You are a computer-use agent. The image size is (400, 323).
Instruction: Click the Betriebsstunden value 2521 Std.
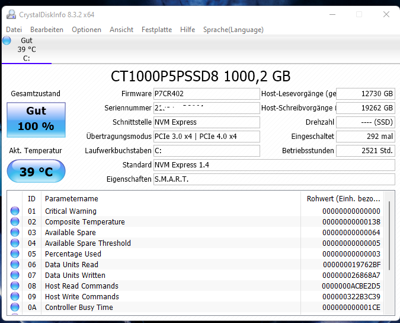click(x=366, y=151)
